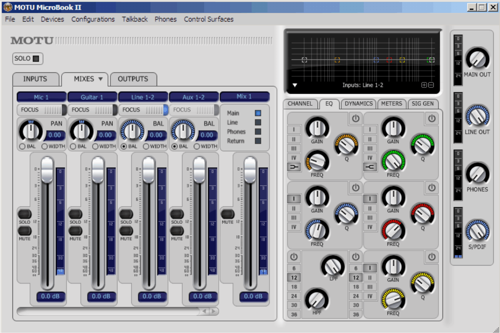The height and width of the screenshot is (333, 500).
Task: Click the zoom-in plus icon on EQ graph
Action: pyautogui.click(x=424, y=85)
